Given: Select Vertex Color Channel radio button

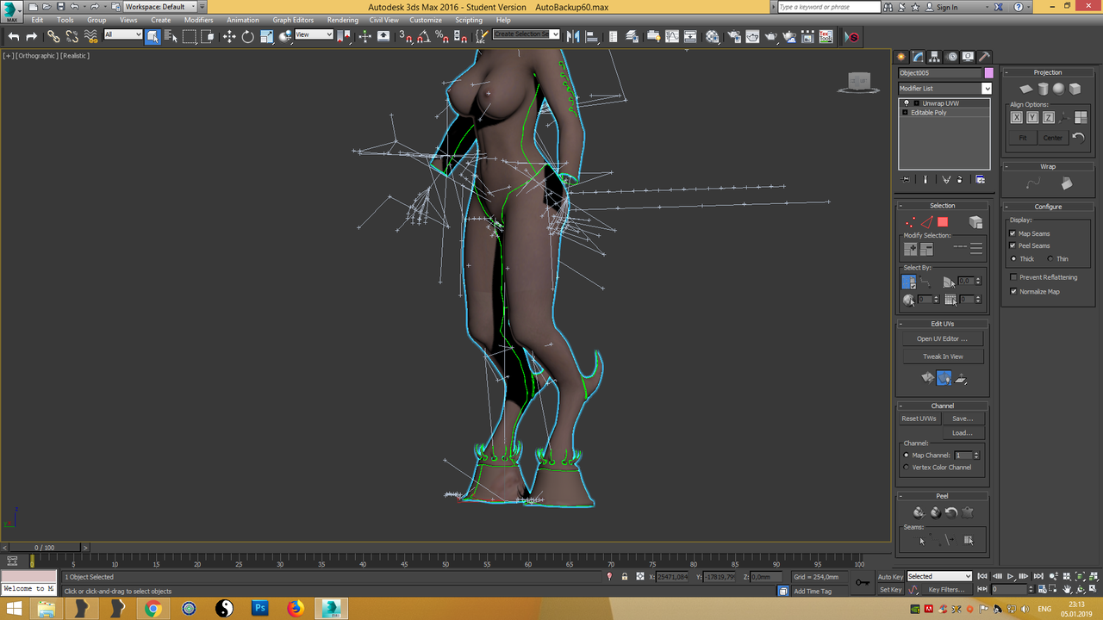Looking at the screenshot, I should point(906,467).
